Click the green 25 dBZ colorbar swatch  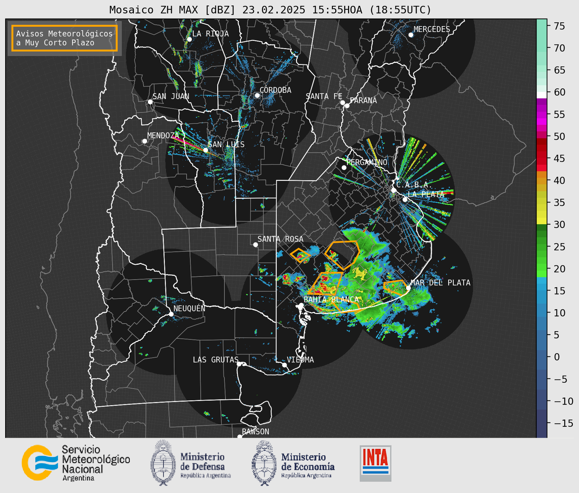click(x=542, y=247)
